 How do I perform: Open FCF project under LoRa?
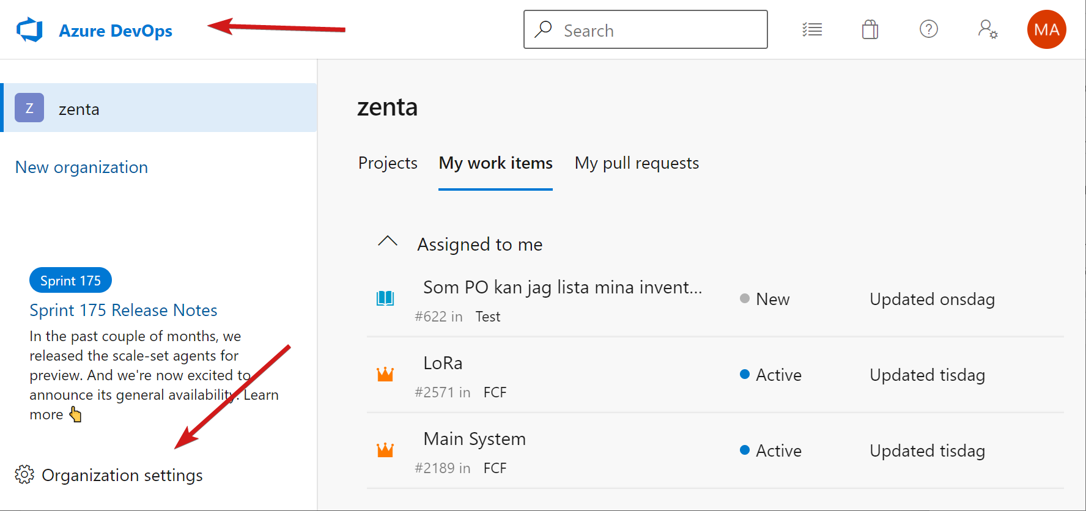495,392
